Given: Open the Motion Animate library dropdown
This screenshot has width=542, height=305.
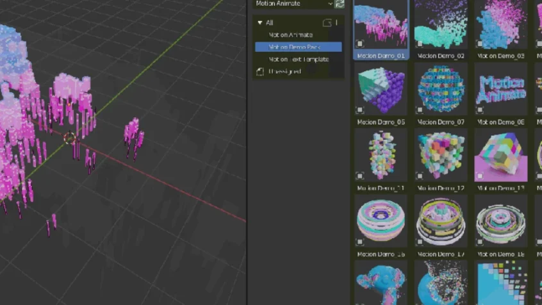Looking at the screenshot, I should pyautogui.click(x=293, y=4).
